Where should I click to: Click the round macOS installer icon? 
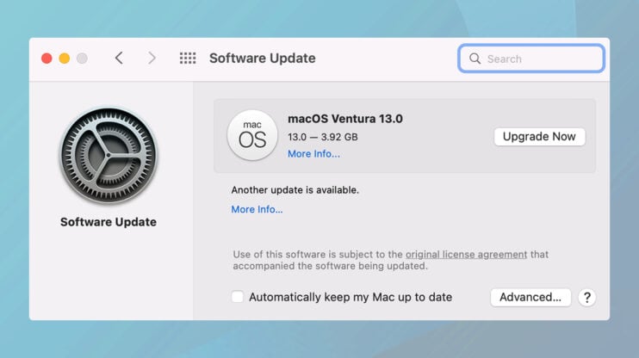[x=252, y=135]
